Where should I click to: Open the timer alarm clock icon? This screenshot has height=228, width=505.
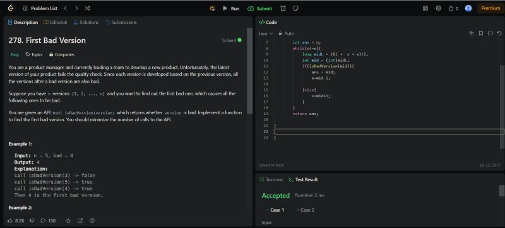click(x=283, y=8)
